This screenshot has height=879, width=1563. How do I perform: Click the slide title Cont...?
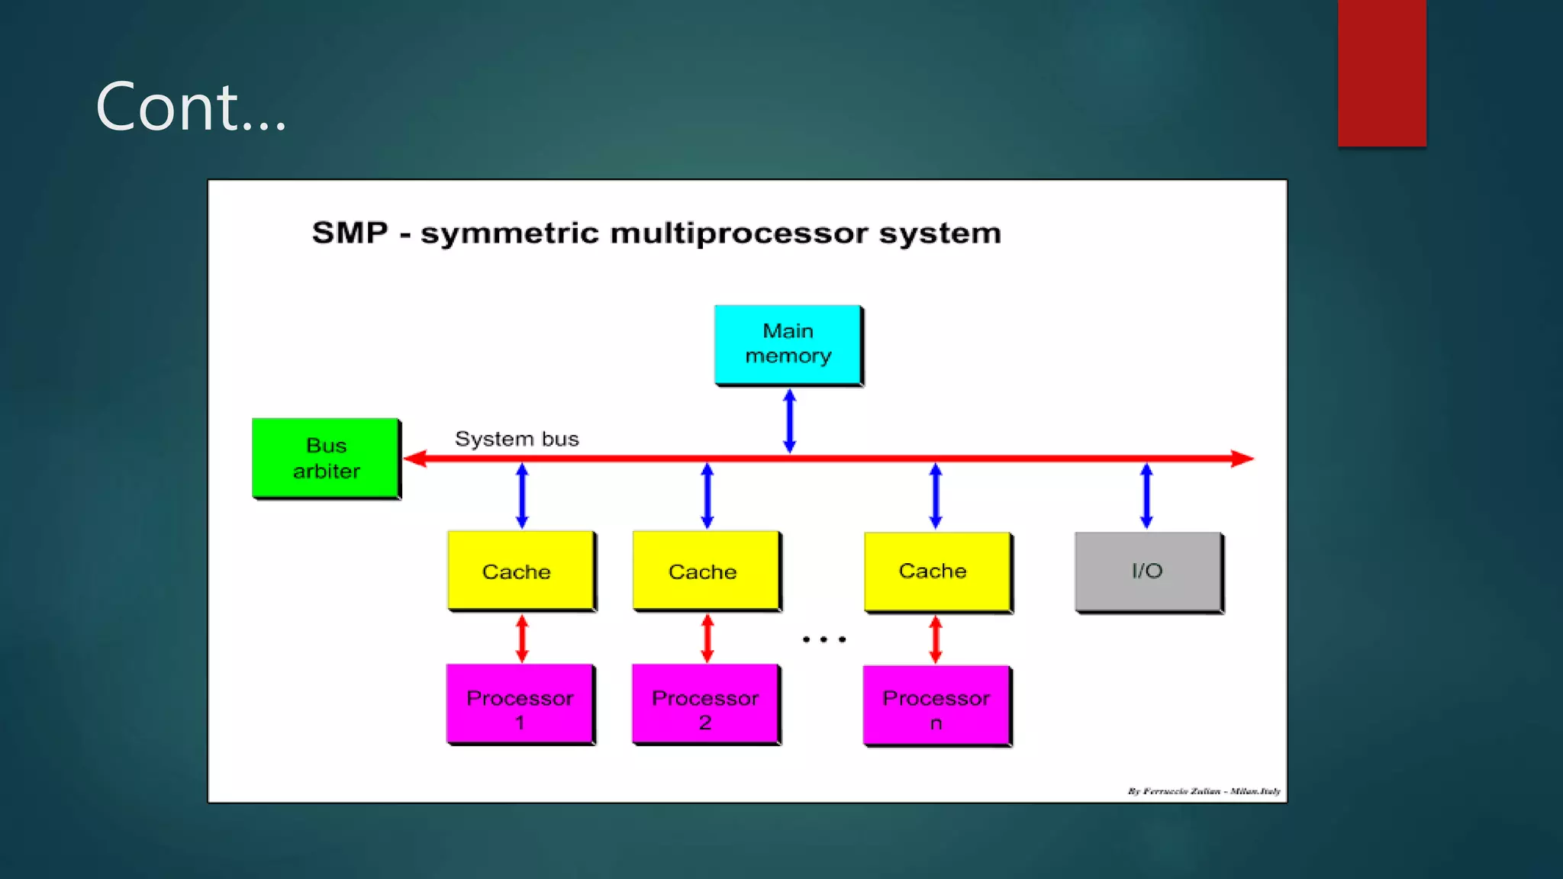click(x=191, y=107)
